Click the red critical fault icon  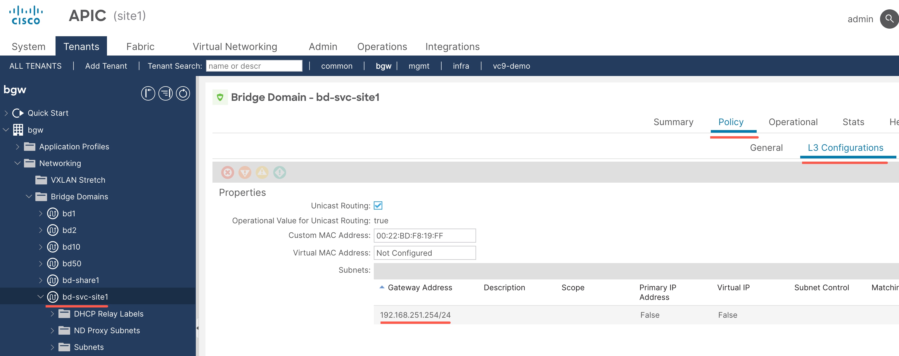tap(228, 172)
